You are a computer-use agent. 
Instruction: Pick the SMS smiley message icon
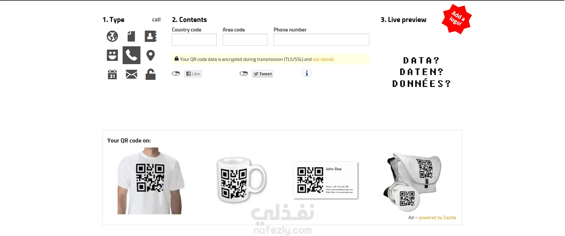click(112, 55)
